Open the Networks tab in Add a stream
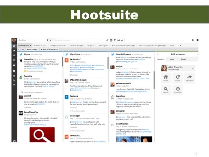This screenshot has height=157, width=209. [x=161, y=59]
